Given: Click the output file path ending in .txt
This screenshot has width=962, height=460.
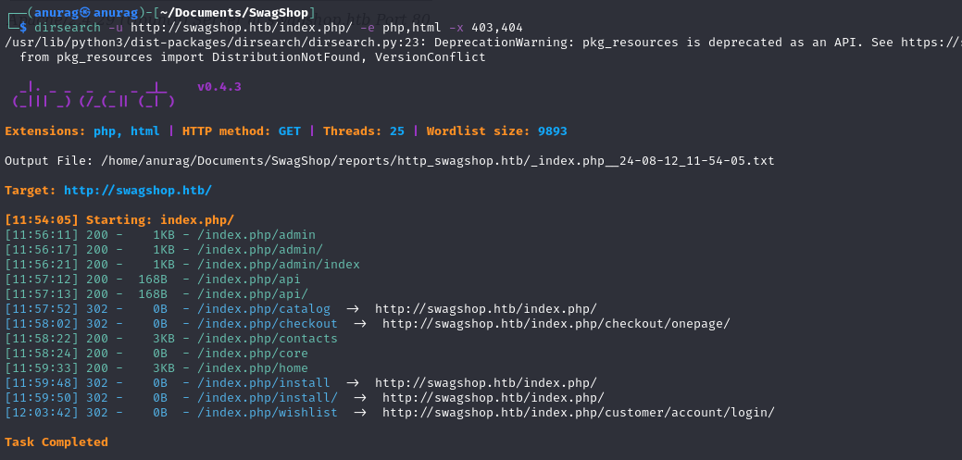Looking at the screenshot, I should pyautogui.click(x=437, y=160).
